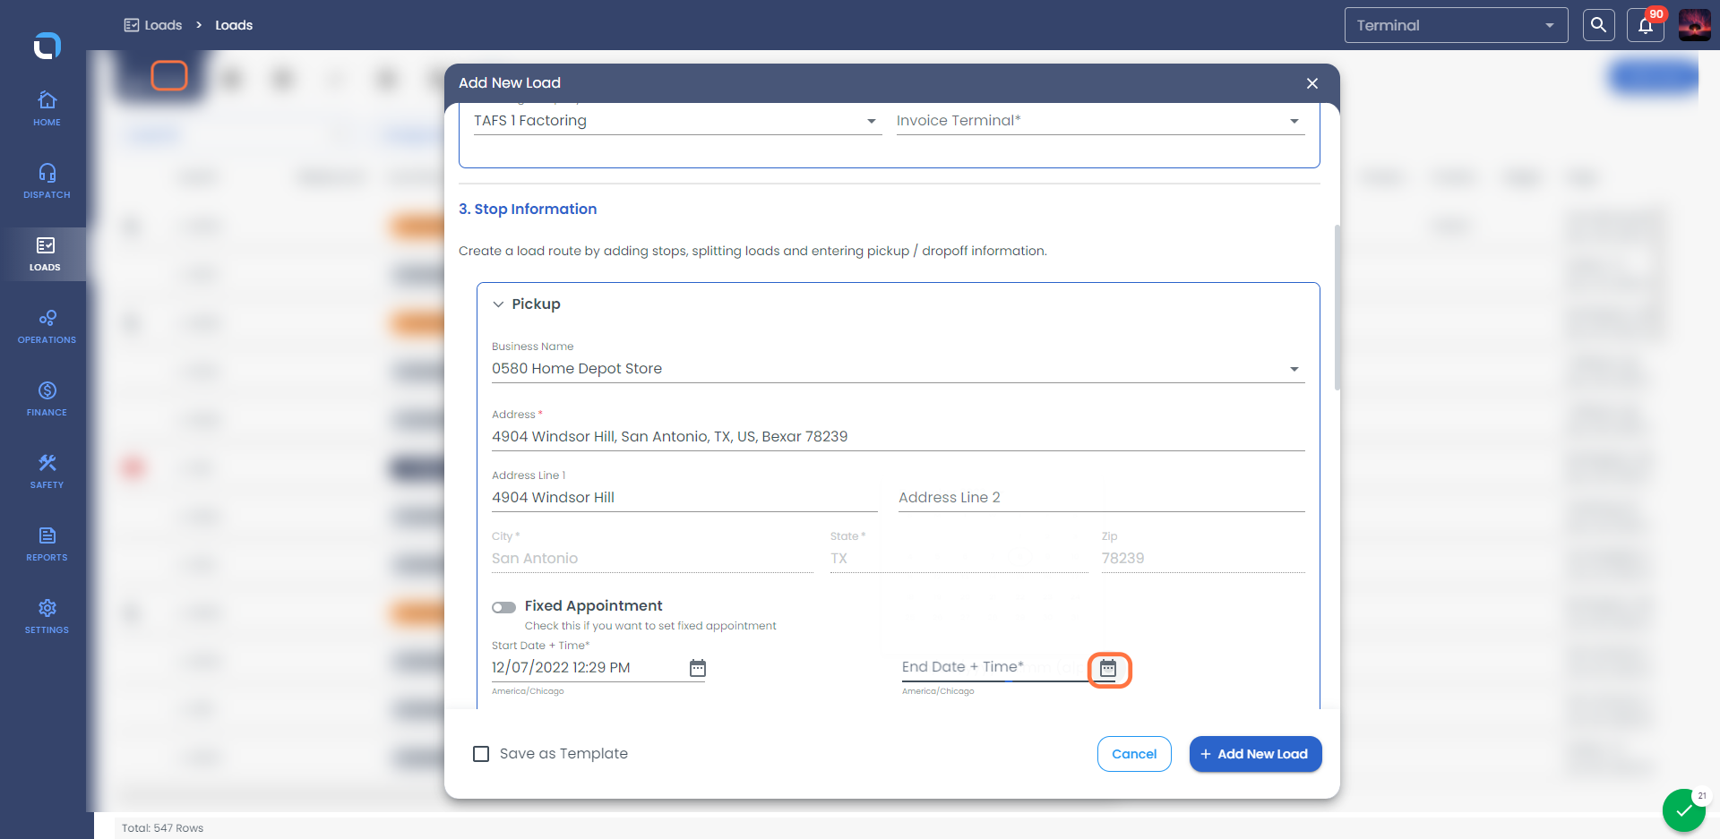Click the Add New Load button
Viewport: 1720px width, 839px height.
tap(1255, 754)
